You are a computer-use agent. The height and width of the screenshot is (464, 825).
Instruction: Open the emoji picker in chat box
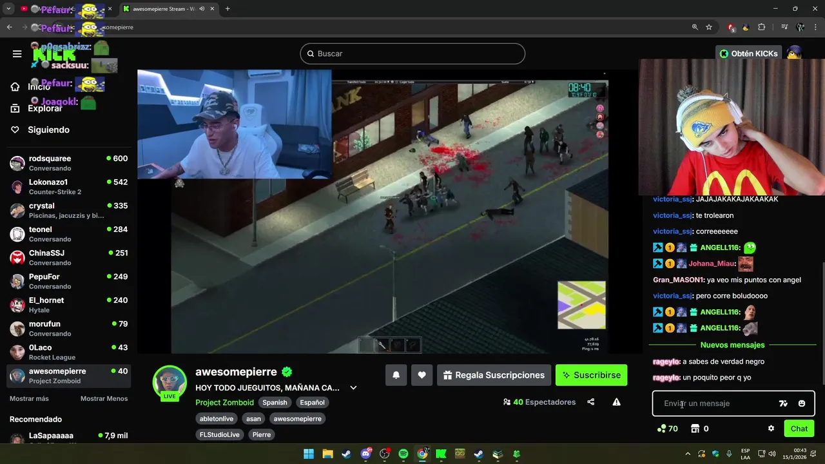(x=801, y=403)
